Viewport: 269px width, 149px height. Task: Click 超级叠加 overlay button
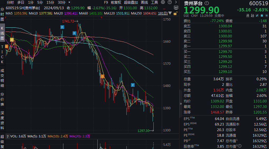click(131, 2)
